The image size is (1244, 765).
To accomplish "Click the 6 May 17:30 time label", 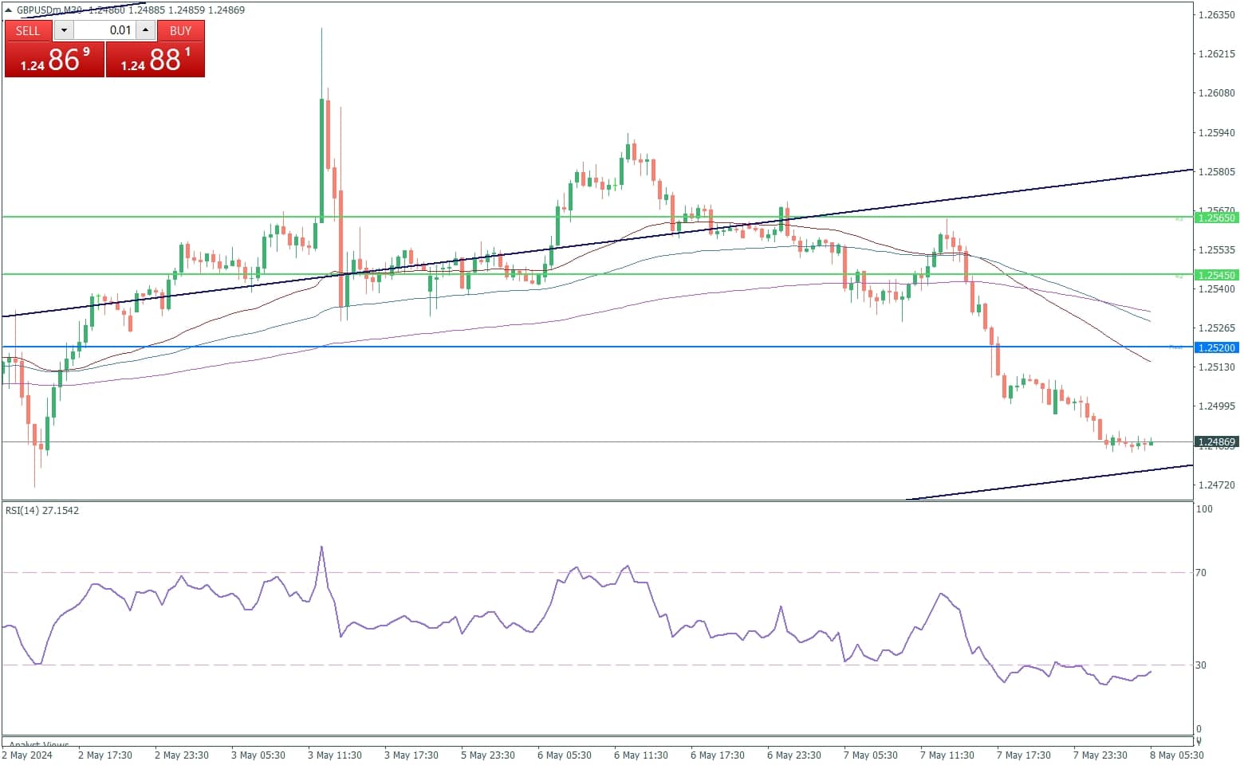I will (x=718, y=755).
